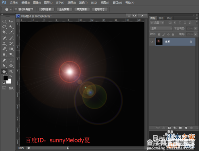The height and width of the screenshot is (151, 199).
Task: Click the Fill Screen button
Action: point(82,10)
